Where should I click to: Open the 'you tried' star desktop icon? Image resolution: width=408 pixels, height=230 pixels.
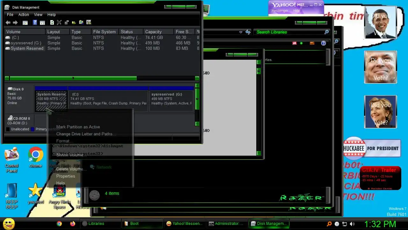click(35, 194)
